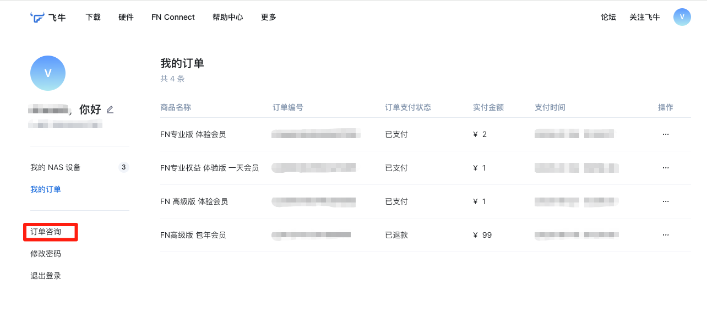707x312 pixels.
Task: Open 帮助中心 in the navigation bar
Action: (228, 17)
